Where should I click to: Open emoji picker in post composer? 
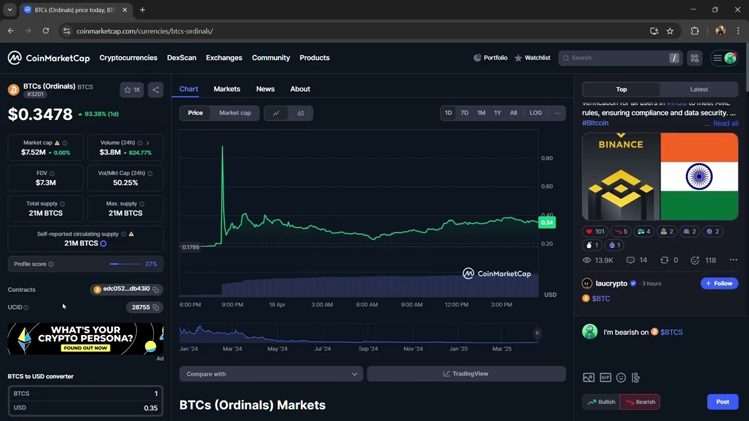621,378
